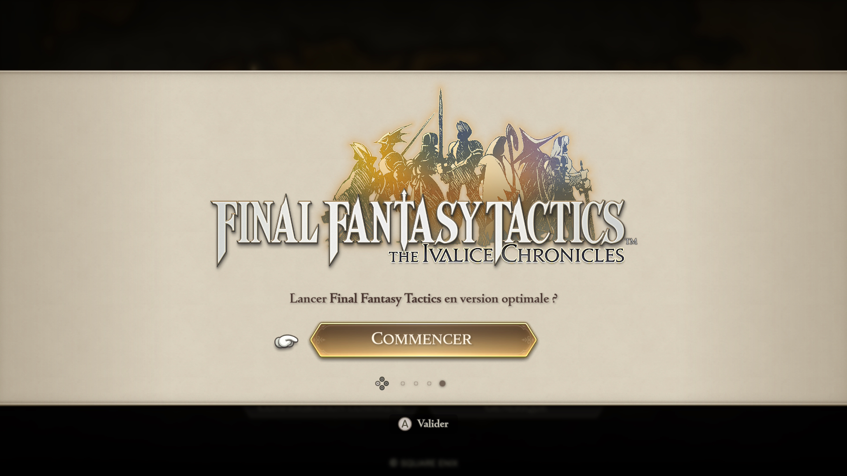Click the blurred Square Enix copyright
This screenshot has width=847, height=476.
click(424, 463)
